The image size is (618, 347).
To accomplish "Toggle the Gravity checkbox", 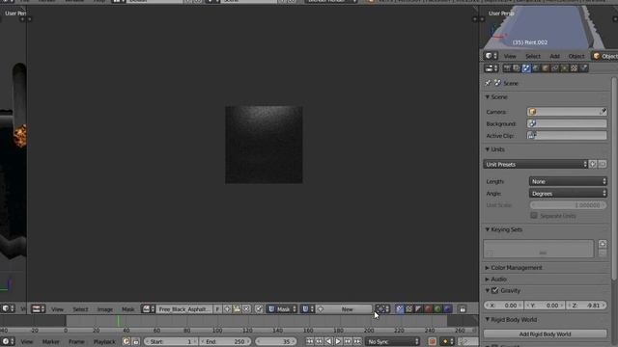I will pos(495,291).
